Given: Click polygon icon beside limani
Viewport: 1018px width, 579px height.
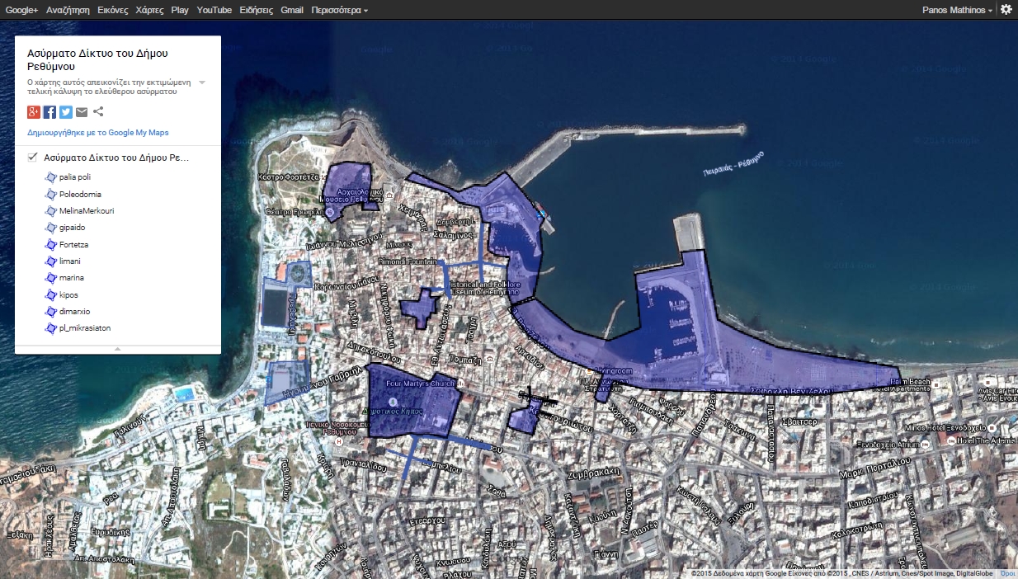Looking at the screenshot, I should [50, 261].
